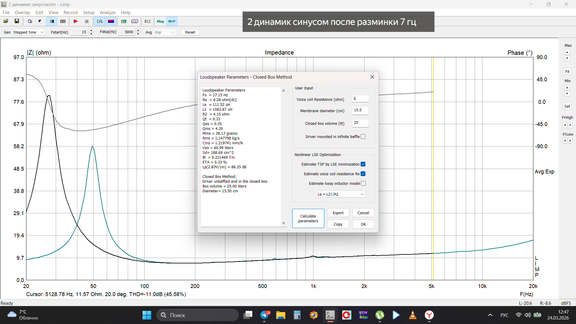Check Estimate lossy inductor model
The image size is (576, 324).
coord(363,184)
